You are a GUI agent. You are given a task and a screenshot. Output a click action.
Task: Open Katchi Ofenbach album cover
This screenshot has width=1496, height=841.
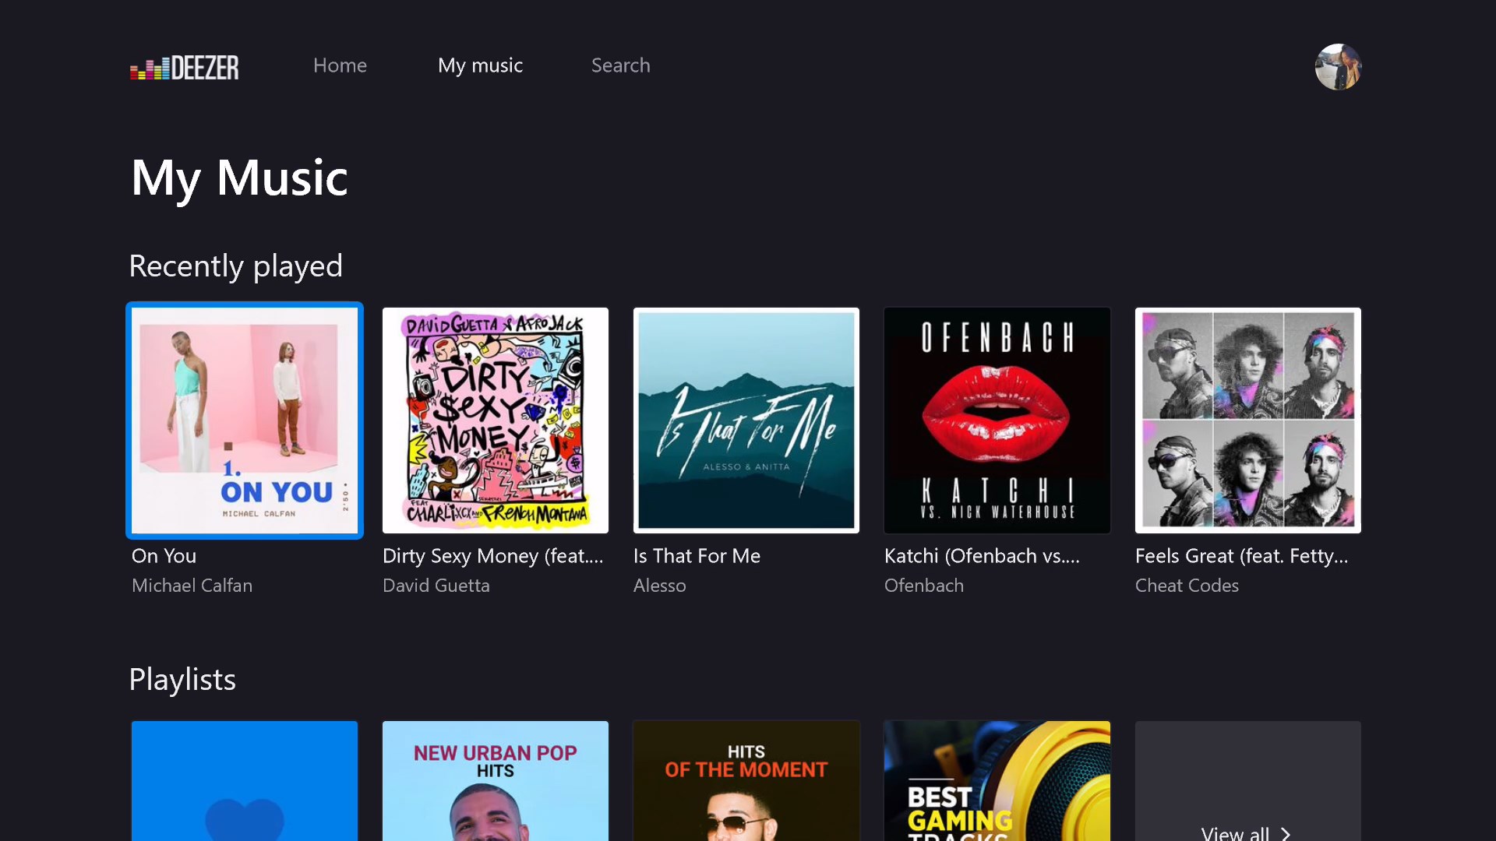pos(997,420)
